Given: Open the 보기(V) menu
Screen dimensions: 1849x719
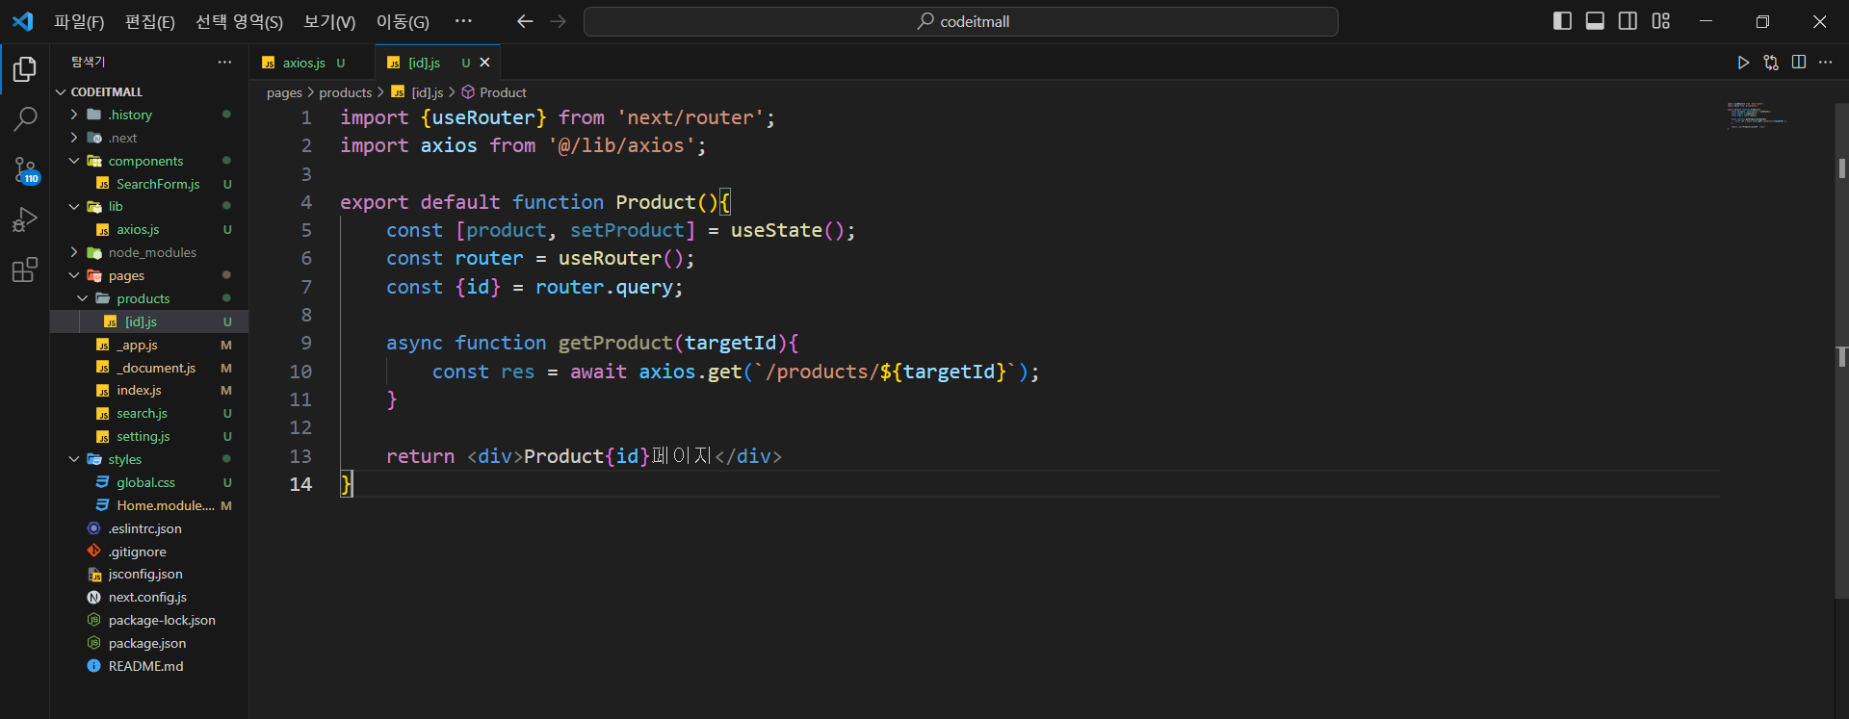Looking at the screenshot, I should [x=329, y=21].
